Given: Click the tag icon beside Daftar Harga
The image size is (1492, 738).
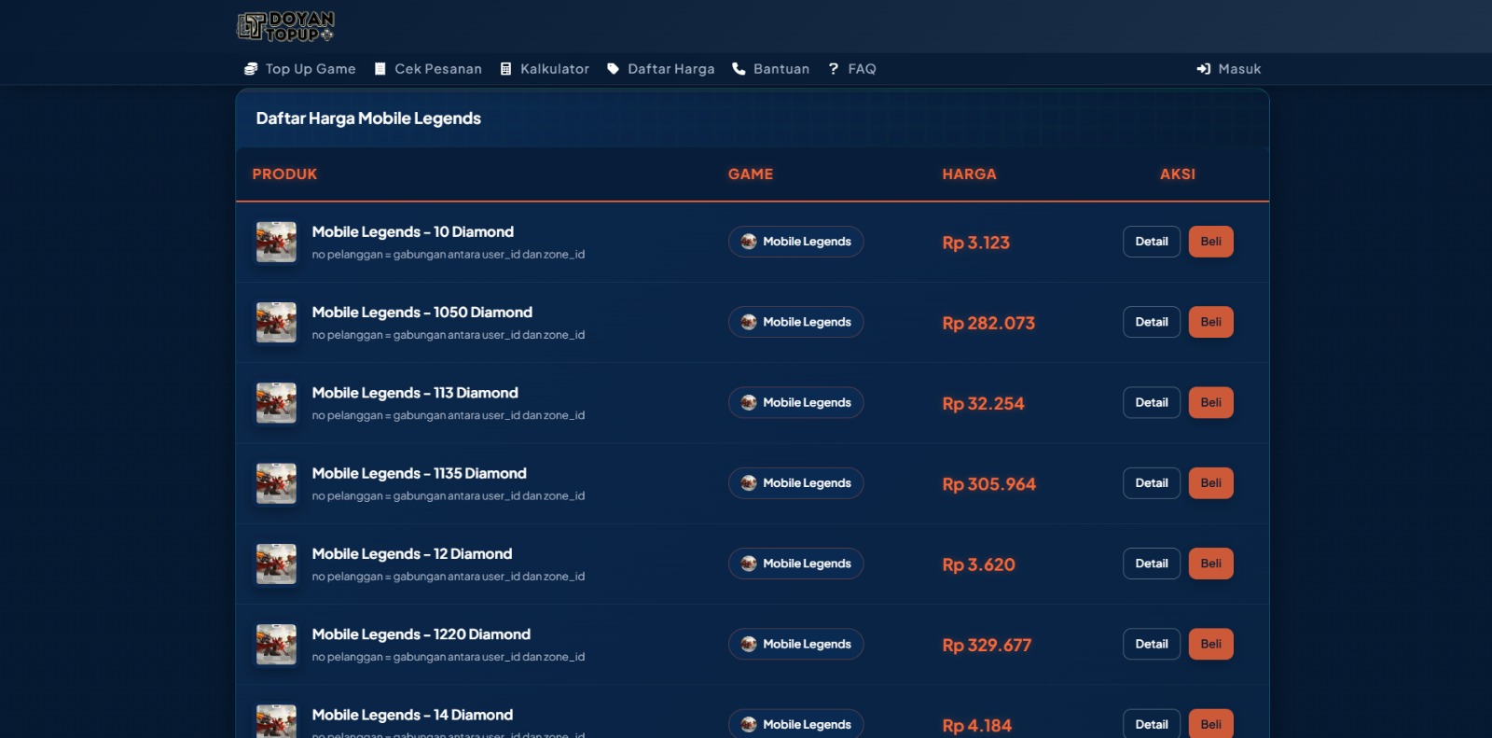Looking at the screenshot, I should coord(613,69).
